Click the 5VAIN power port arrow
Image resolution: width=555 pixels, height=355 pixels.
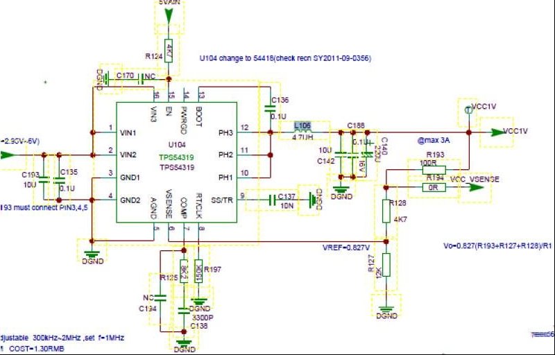coord(169,15)
